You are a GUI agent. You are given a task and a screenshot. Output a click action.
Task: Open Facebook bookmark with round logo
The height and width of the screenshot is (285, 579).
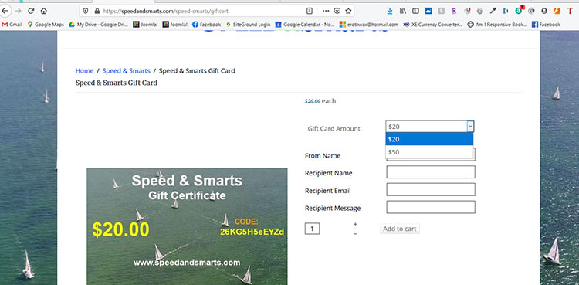point(206,25)
